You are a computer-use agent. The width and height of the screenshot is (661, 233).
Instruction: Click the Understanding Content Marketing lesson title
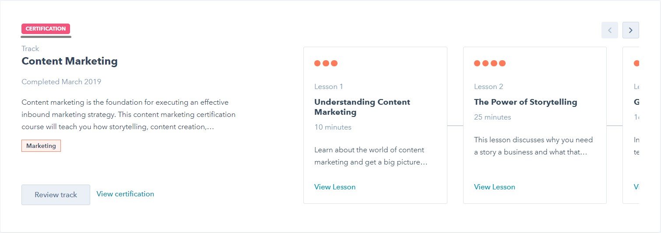pos(362,107)
